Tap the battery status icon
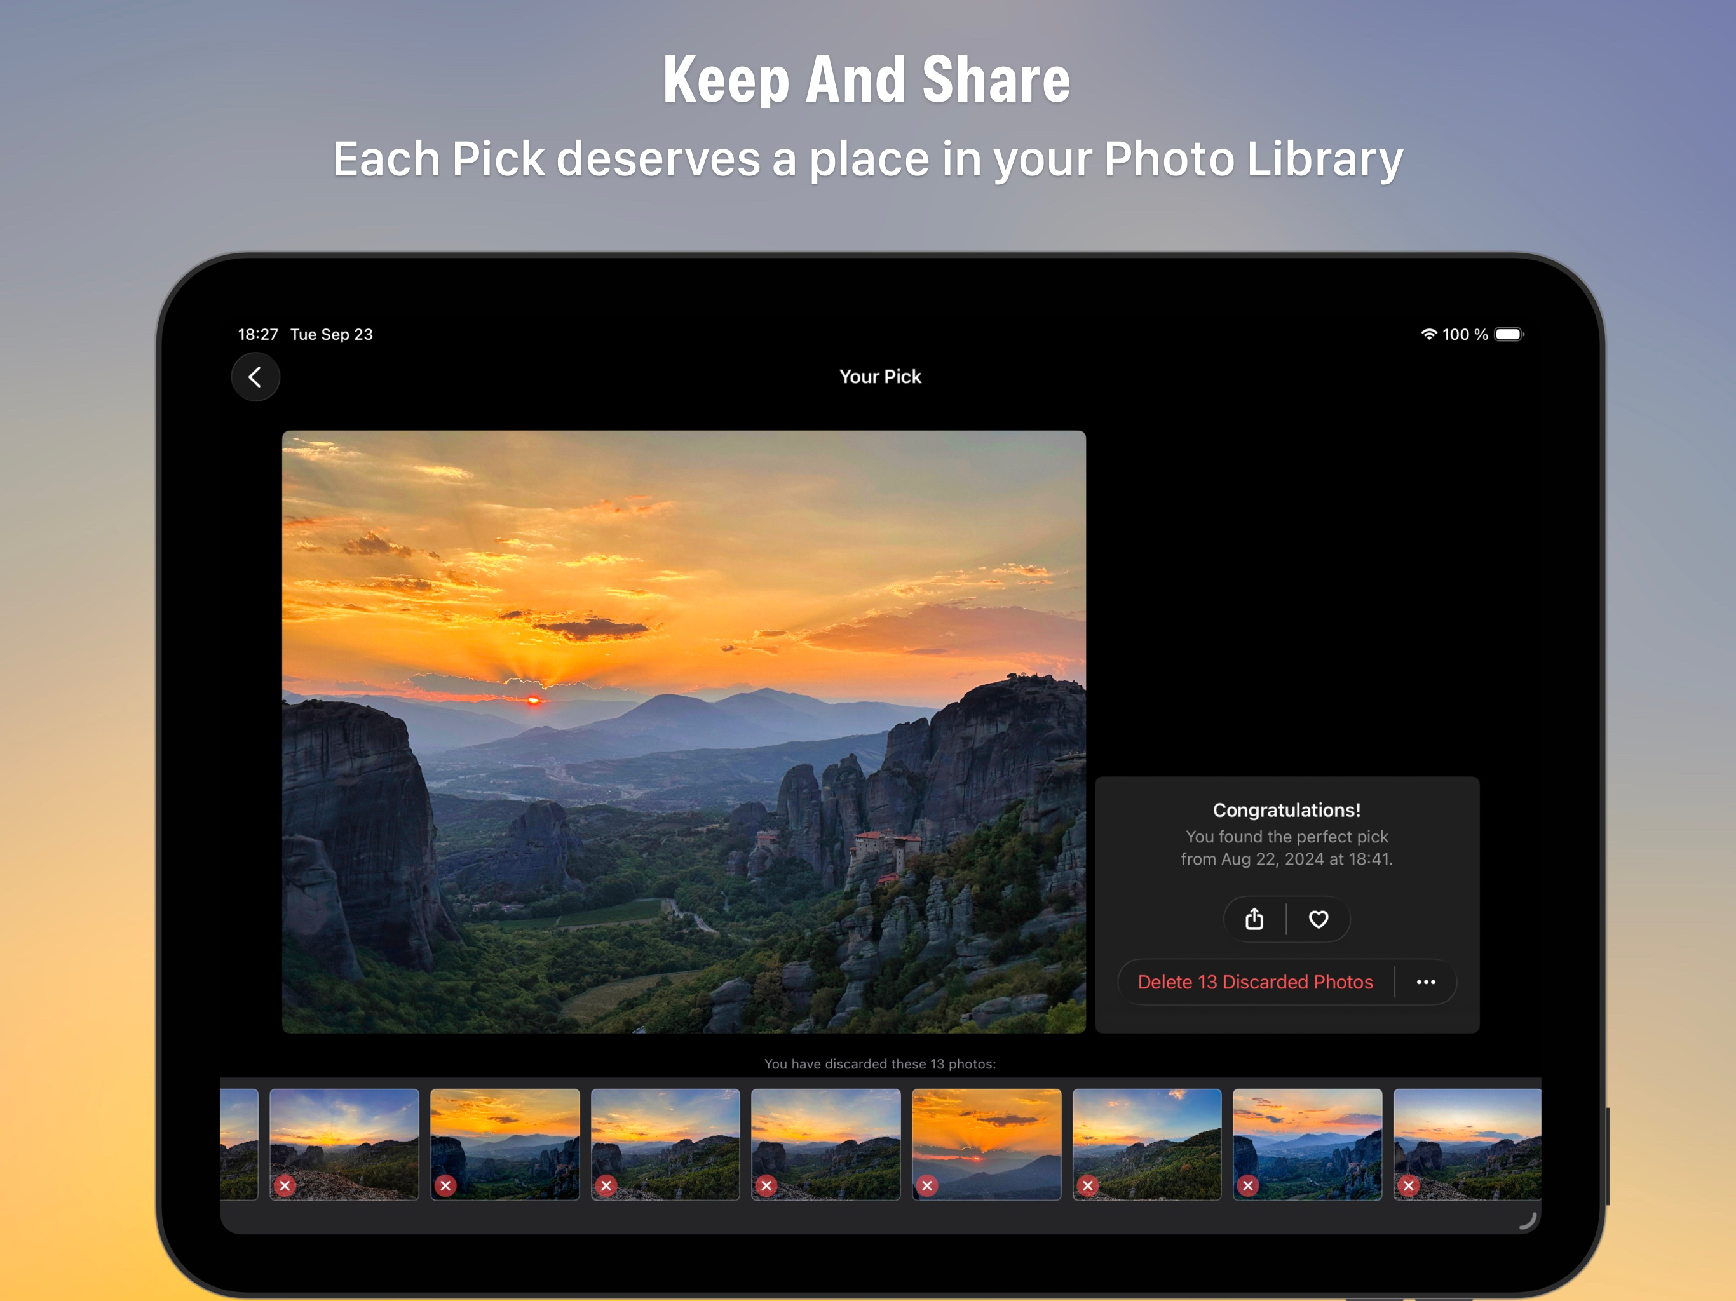Viewport: 1736px width, 1301px height. click(1509, 334)
